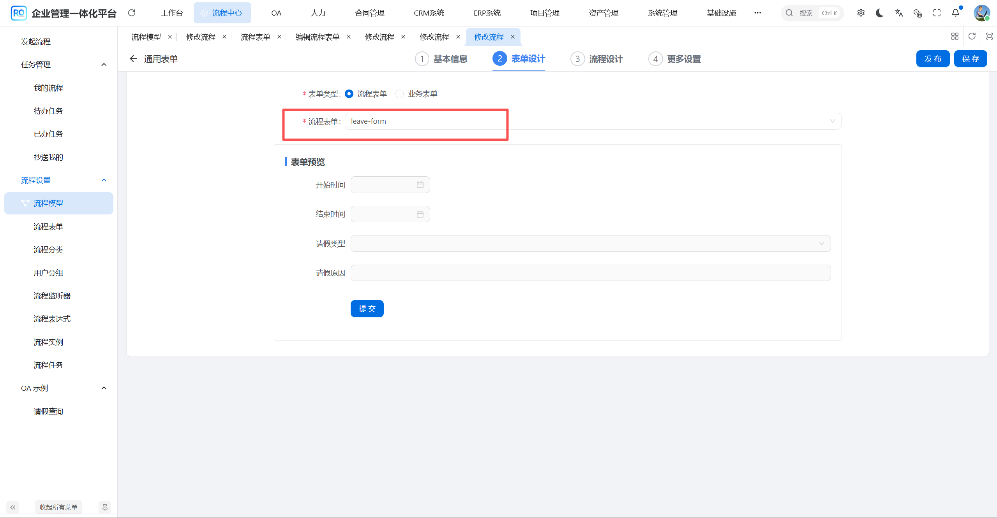Click the refresh icon next to the tab list
The height and width of the screenshot is (518, 997).
(972, 36)
